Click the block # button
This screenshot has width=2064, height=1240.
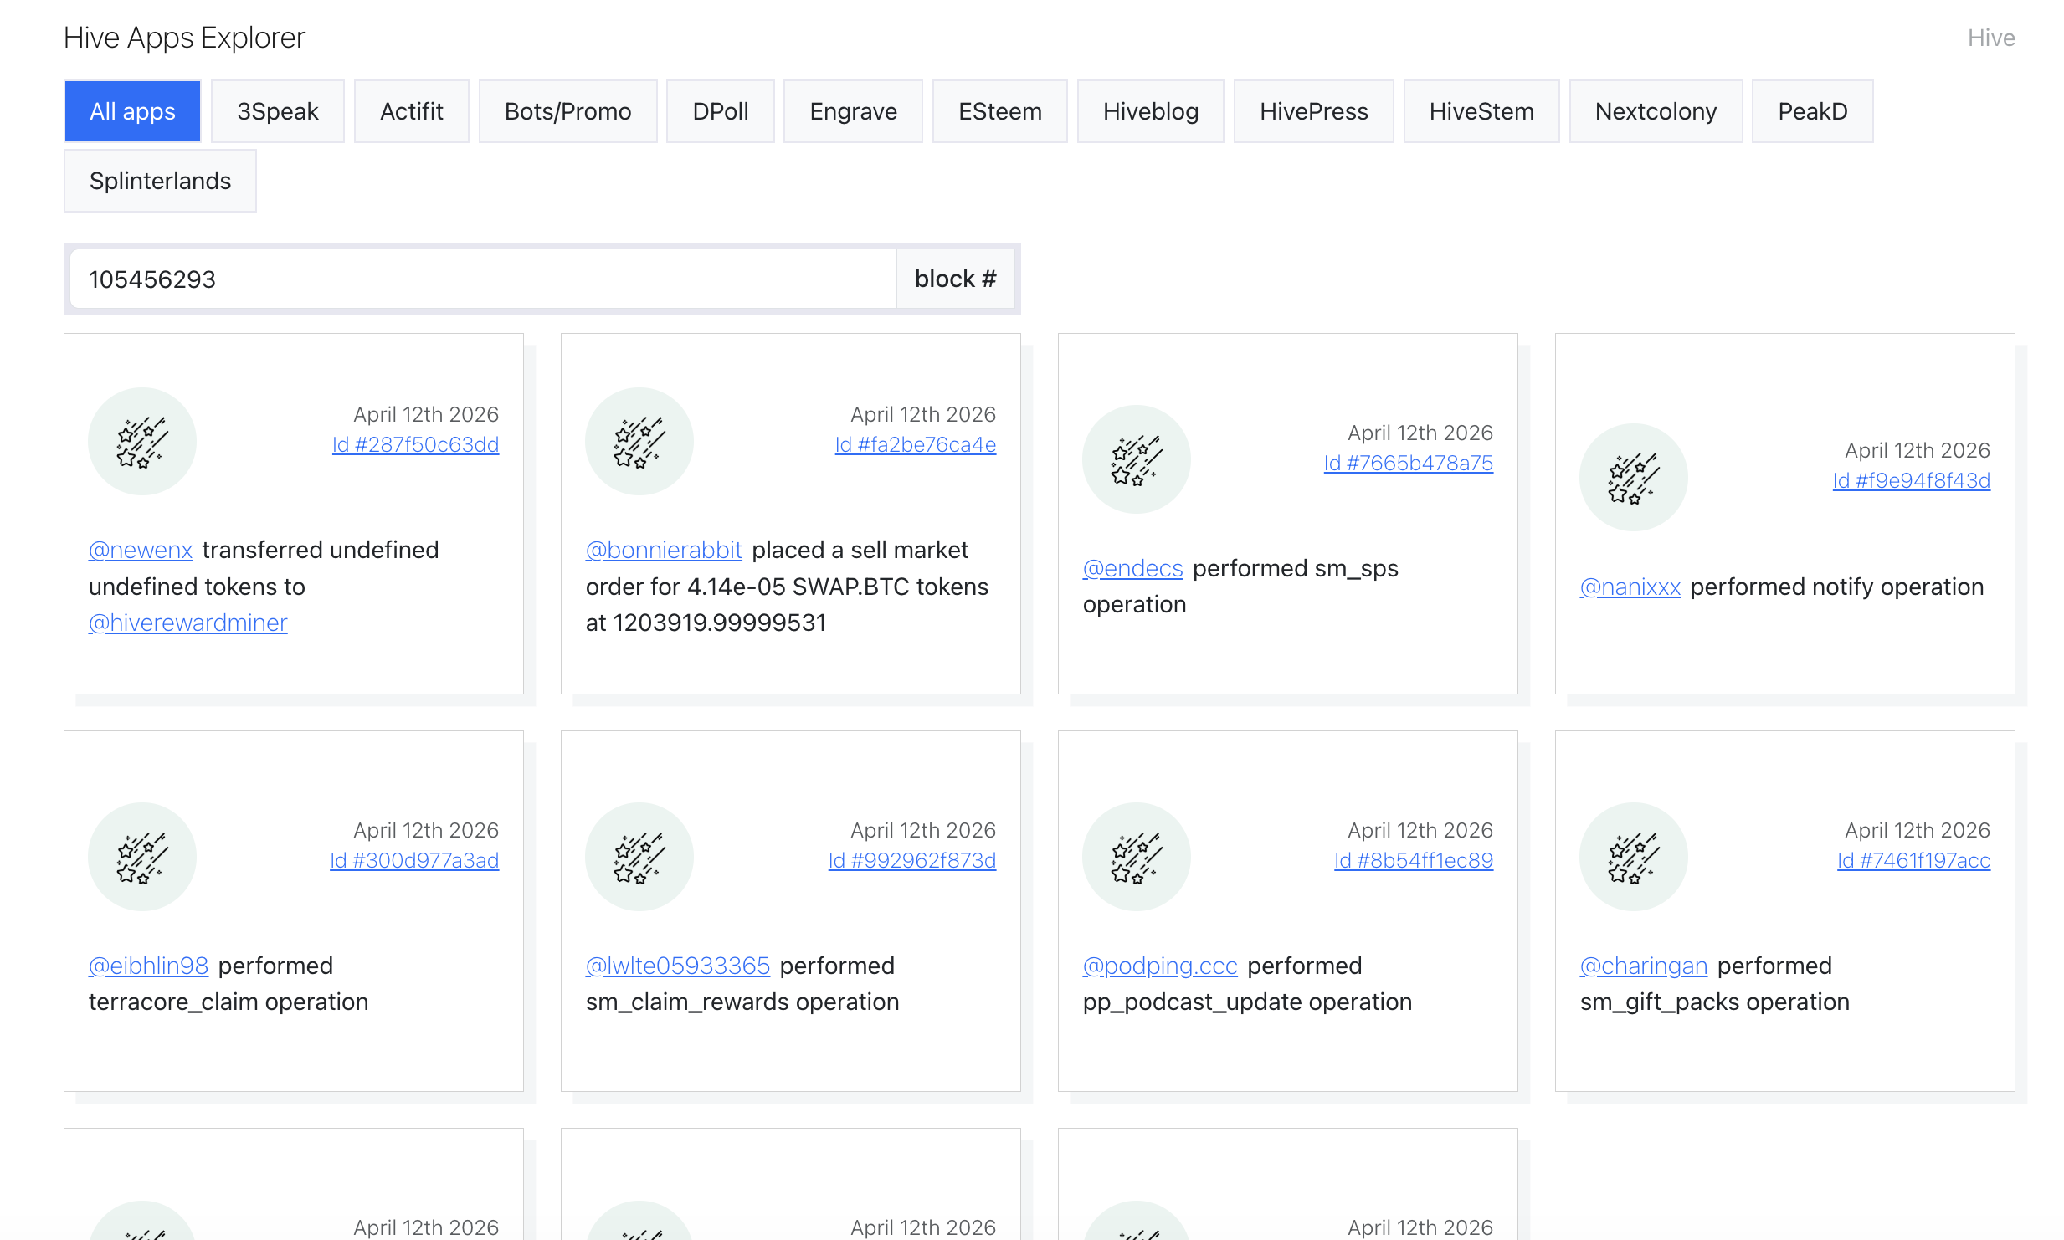pyautogui.click(x=956, y=279)
